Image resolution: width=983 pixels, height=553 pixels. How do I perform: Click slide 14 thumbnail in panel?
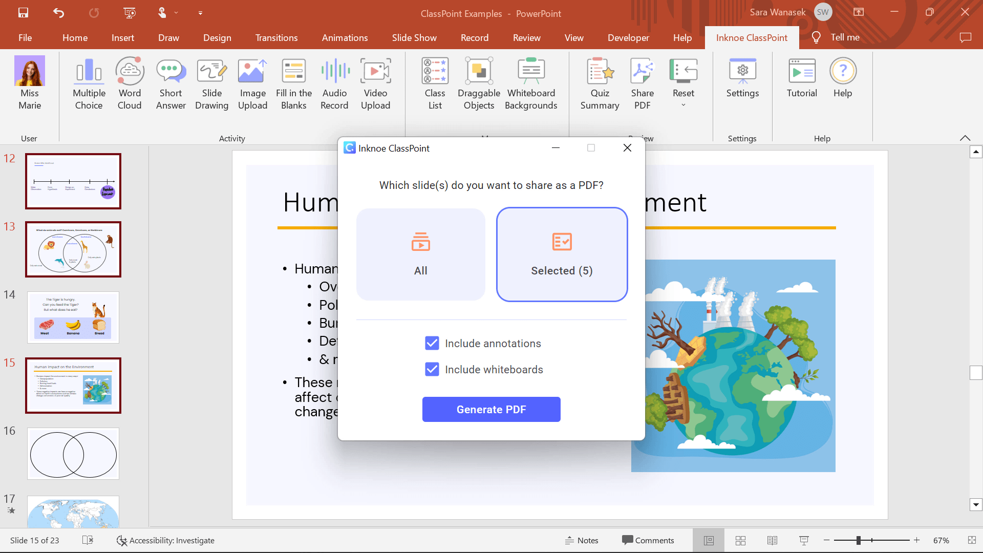point(73,316)
